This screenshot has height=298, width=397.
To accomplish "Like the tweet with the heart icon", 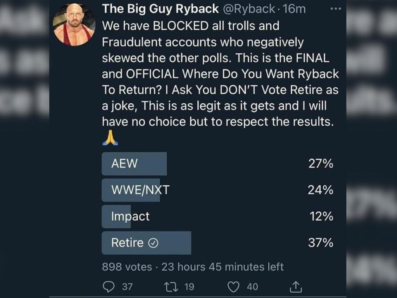I will pyautogui.click(x=233, y=287).
